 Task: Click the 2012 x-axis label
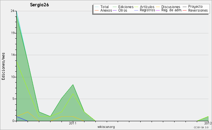208,123
